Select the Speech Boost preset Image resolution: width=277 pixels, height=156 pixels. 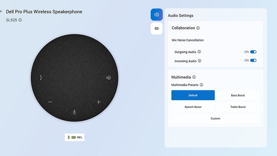tap(193, 107)
